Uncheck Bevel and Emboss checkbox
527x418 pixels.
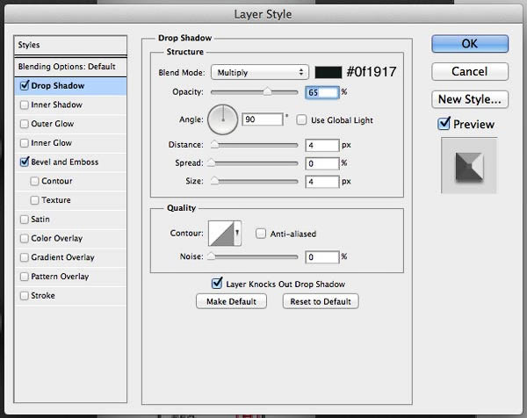(x=25, y=162)
